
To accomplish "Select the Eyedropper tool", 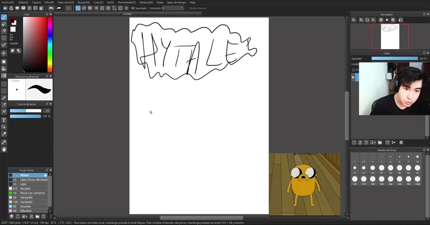I will pyautogui.click(x=4, y=142).
